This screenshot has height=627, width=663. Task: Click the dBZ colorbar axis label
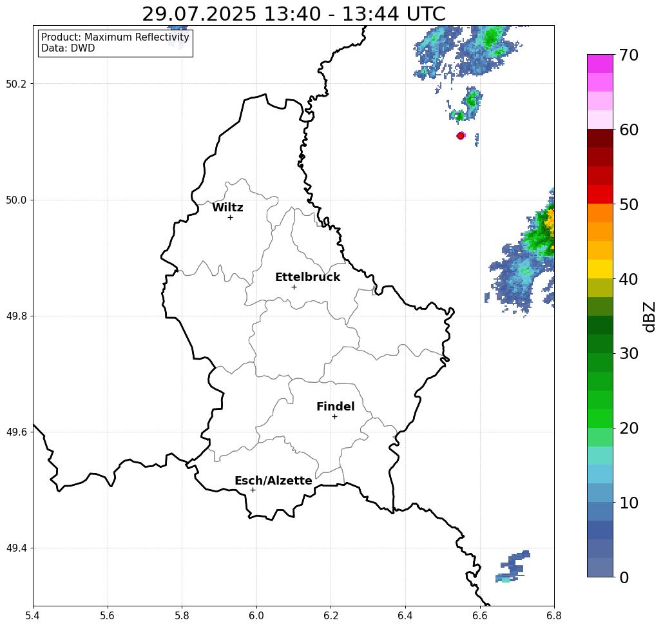tap(650, 316)
